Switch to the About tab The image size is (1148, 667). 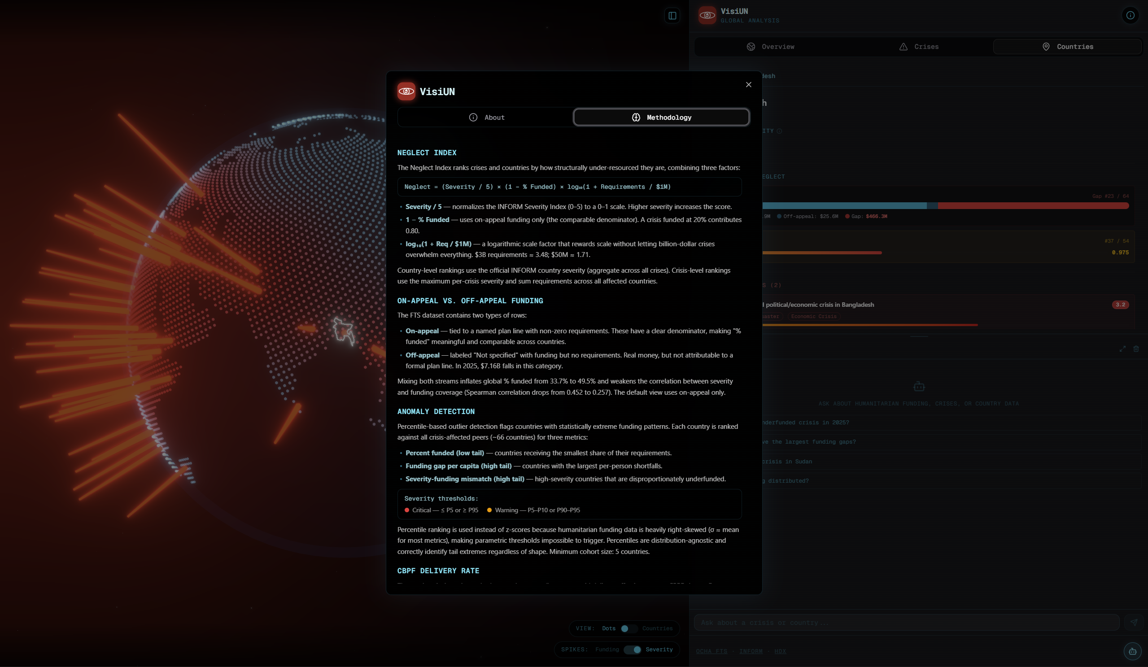tap(485, 118)
